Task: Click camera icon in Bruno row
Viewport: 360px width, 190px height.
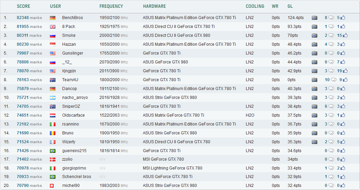Action: [315, 133]
